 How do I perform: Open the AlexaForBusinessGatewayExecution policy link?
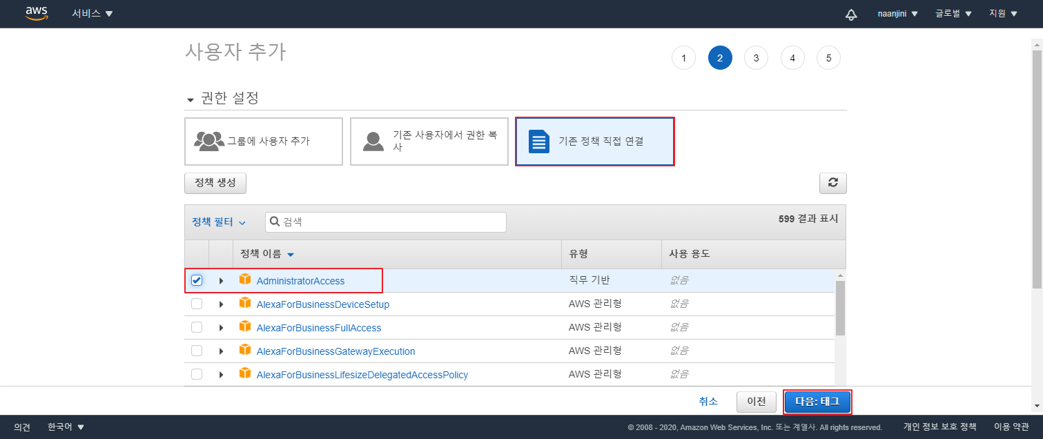[335, 351]
